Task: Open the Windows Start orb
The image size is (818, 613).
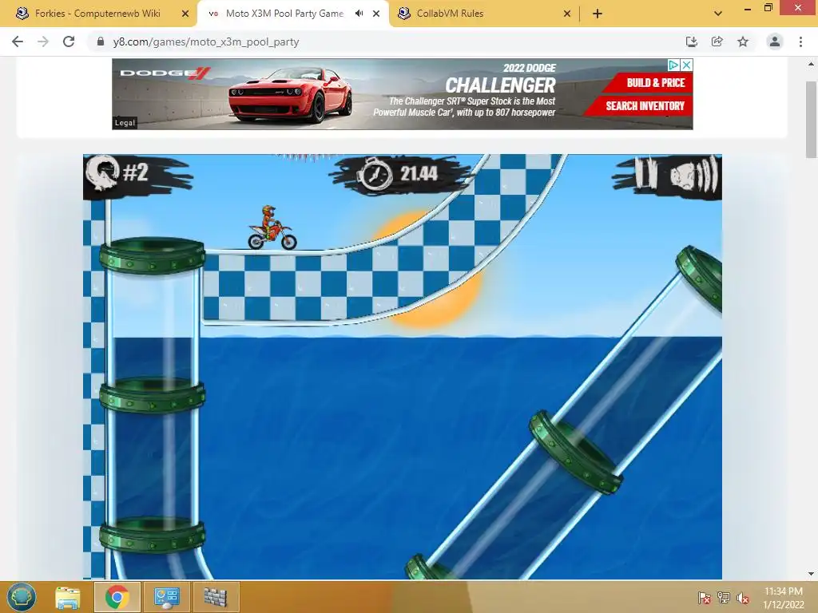Action: tap(22, 597)
